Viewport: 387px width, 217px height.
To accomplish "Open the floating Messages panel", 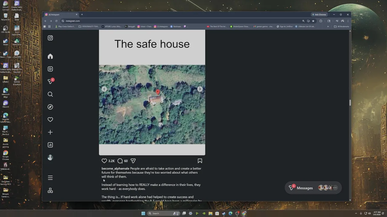I will (x=313, y=188).
